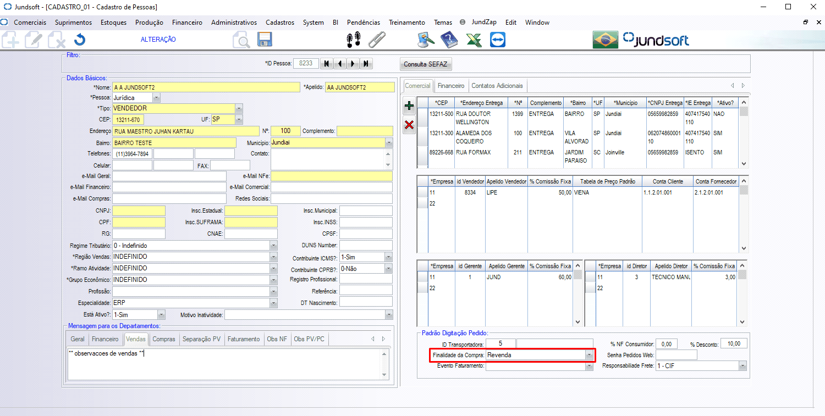The image size is (825, 416).
Task: Click the search magnifier toolbar icon
Action: pyautogui.click(x=241, y=40)
